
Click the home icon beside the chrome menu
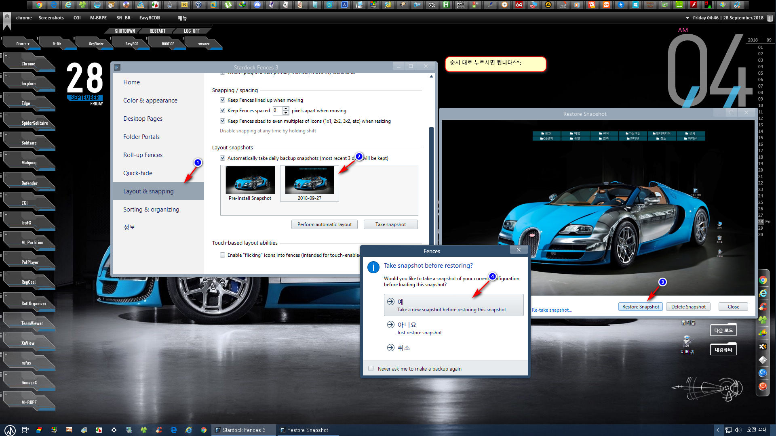coord(7,17)
